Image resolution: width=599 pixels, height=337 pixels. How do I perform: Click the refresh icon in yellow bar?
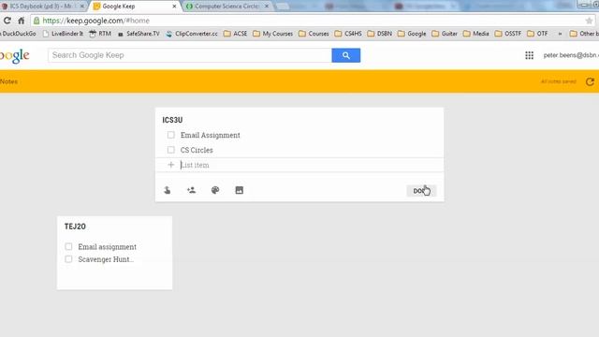click(590, 81)
